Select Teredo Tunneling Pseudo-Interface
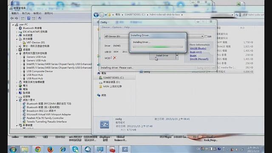This screenshot has height=153, width=272. (x=47, y=122)
